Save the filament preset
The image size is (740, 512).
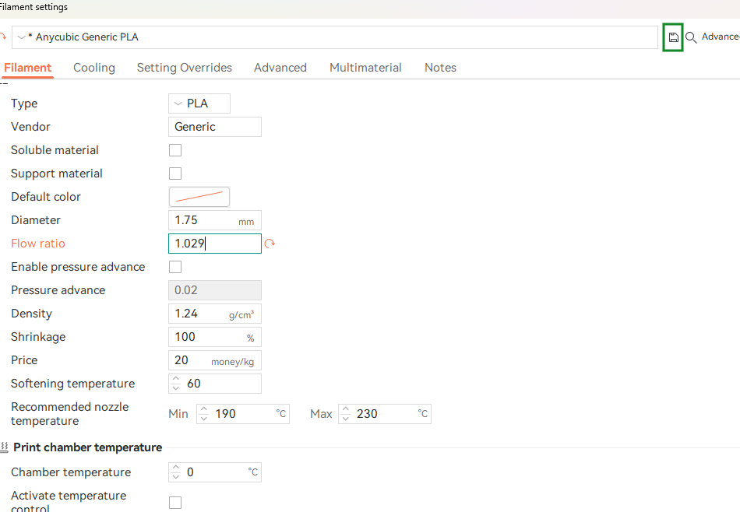point(673,37)
